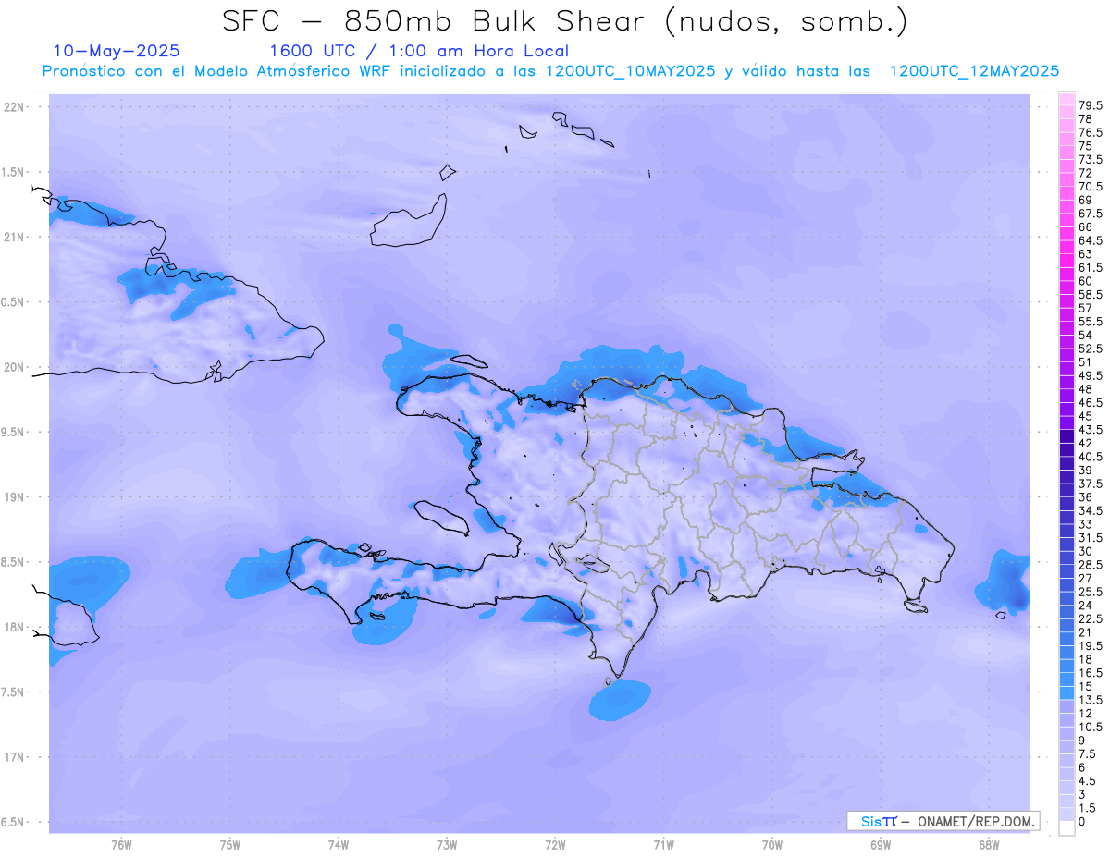Viewport: 1110px width, 857px height.
Task: Click the 36 value on the color scale
Action: coord(1085,497)
